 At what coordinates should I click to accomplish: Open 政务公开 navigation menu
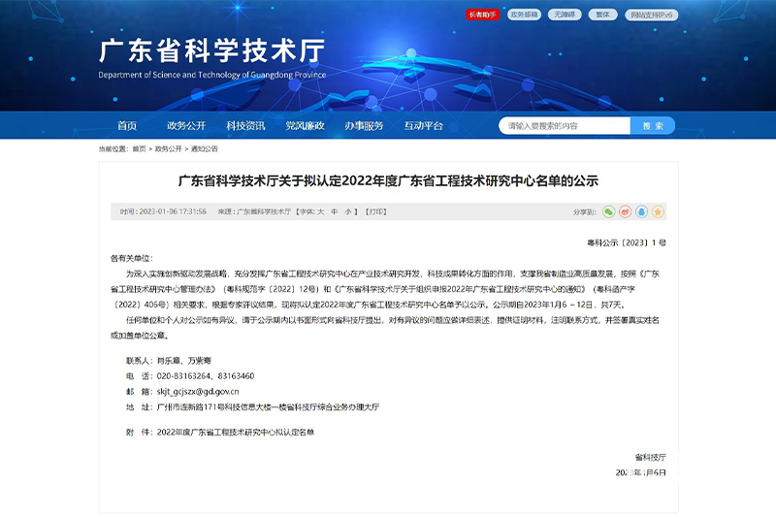click(x=186, y=126)
